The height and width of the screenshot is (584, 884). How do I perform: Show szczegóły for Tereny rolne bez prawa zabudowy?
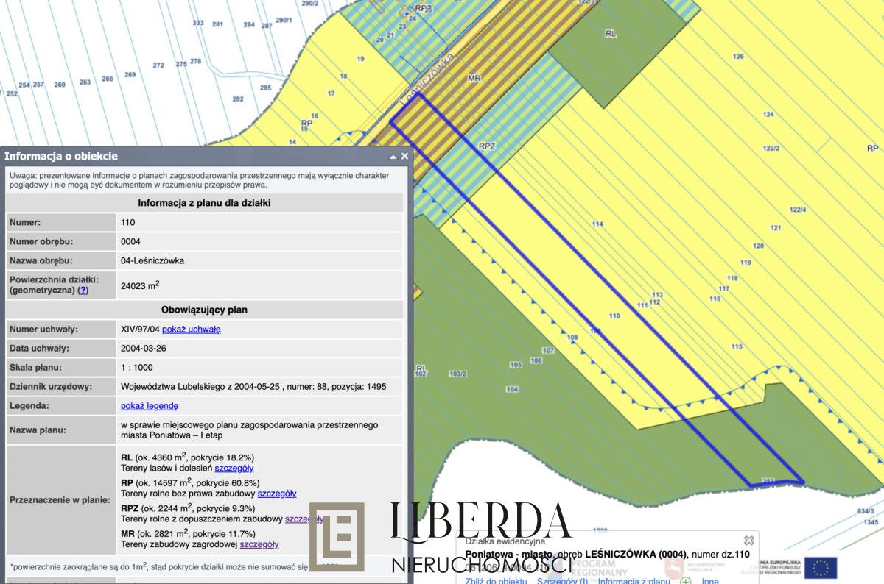click(277, 494)
